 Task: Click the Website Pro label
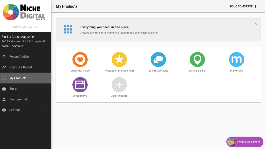(80, 96)
